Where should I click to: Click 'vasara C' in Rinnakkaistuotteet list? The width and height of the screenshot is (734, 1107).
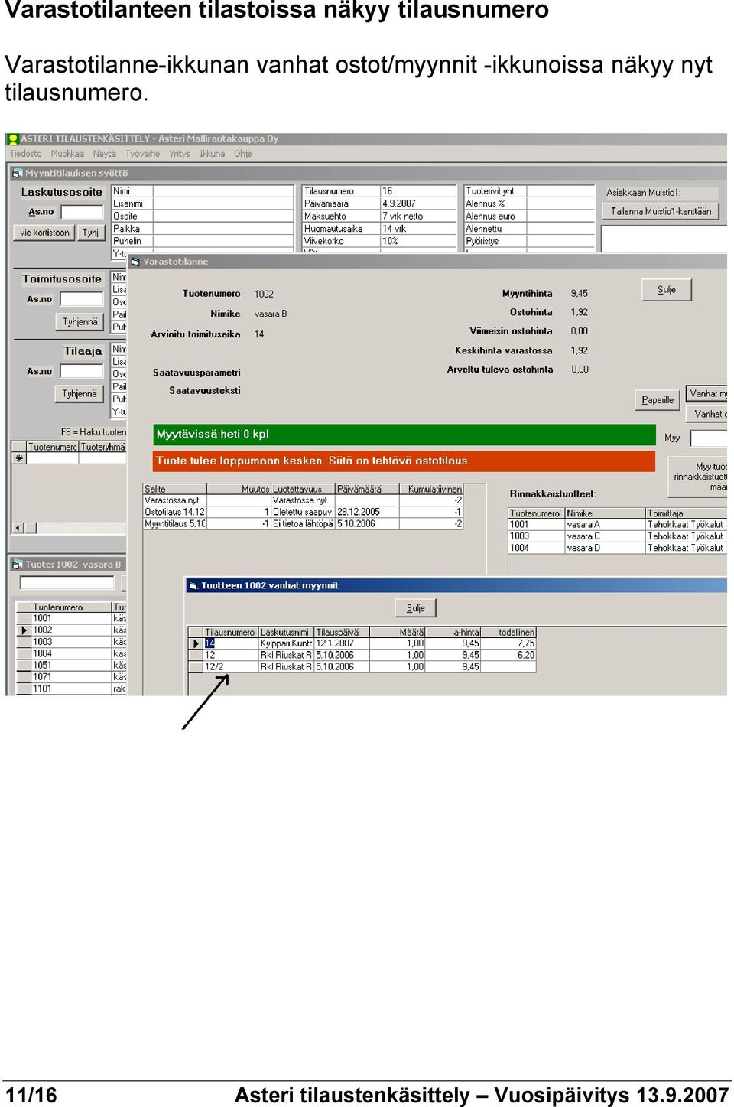[x=605, y=536]
